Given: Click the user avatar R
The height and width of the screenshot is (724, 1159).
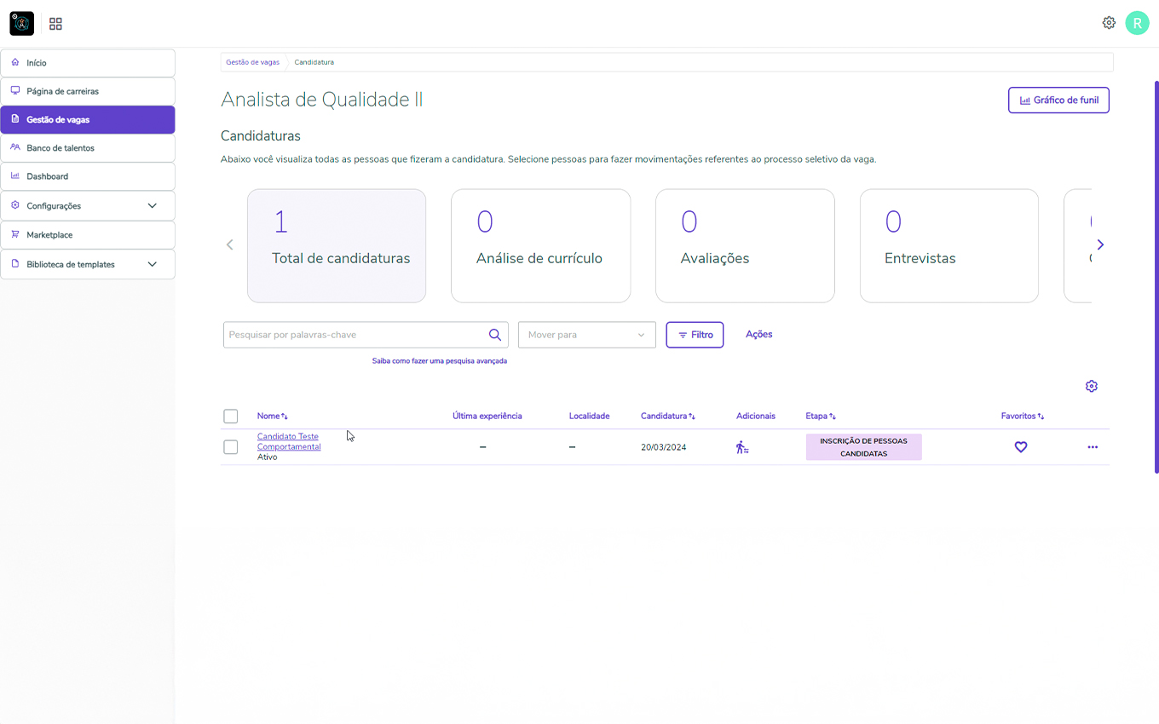Looking at the screenshot, I should [1137, 23].
